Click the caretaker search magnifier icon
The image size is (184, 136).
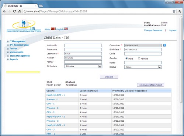tap(164, 45)
